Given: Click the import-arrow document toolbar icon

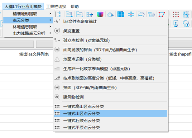Looking at the screenshot, I should (90, 14).
